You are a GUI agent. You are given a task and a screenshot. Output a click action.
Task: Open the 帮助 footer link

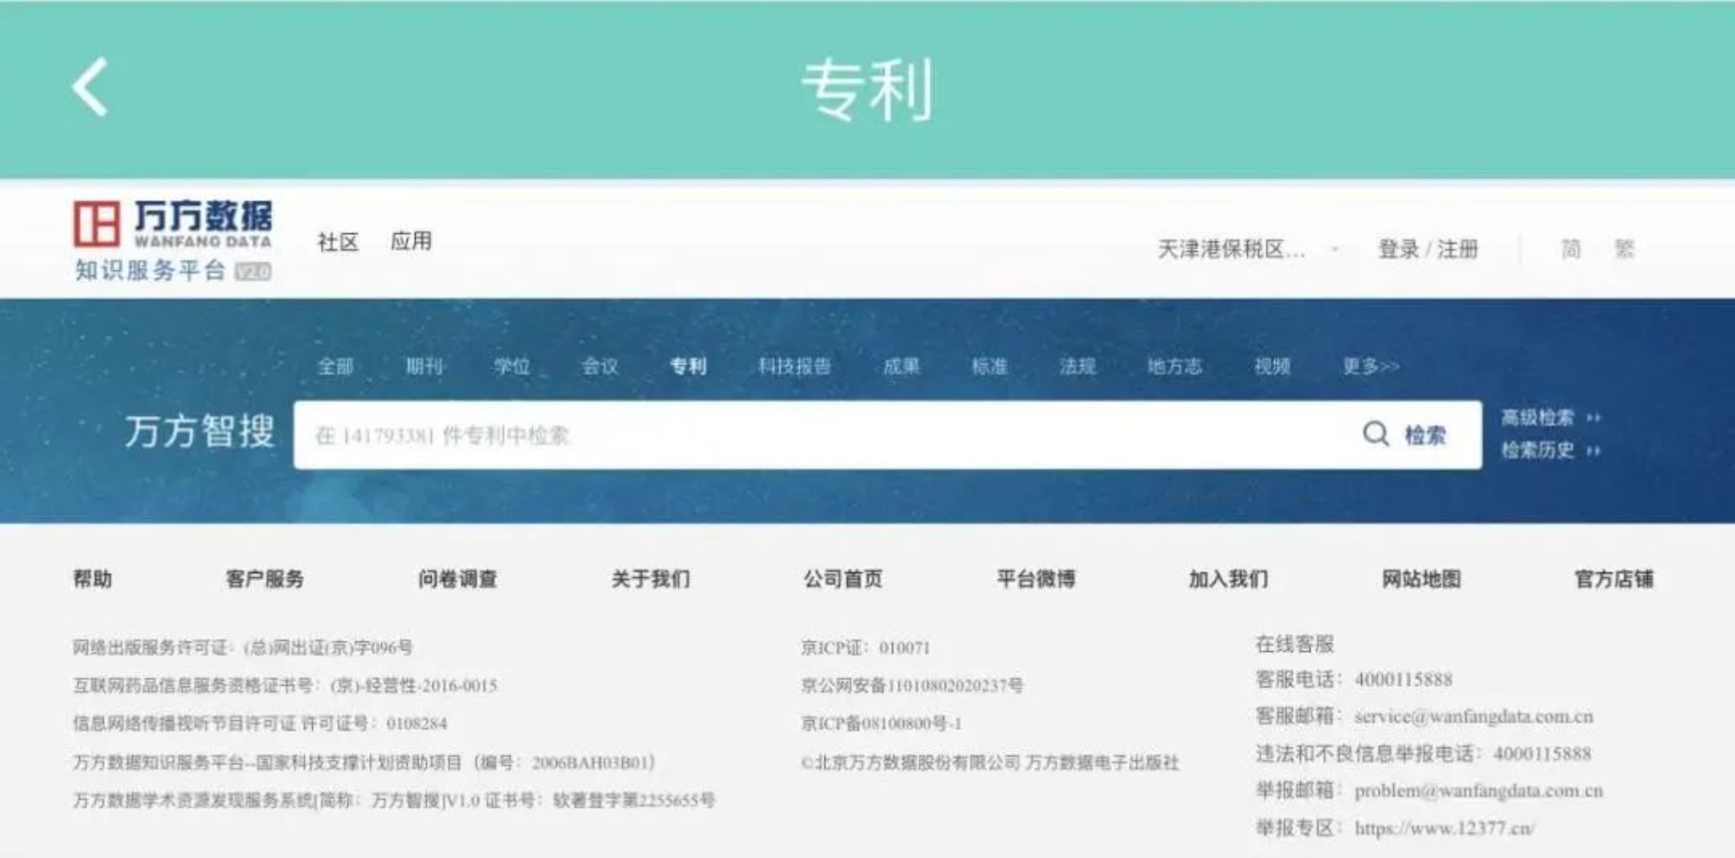click(93, 579)
